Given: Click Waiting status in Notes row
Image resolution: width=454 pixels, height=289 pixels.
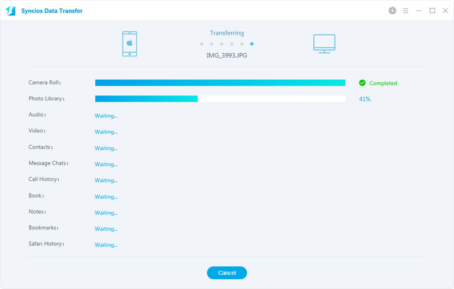Looking at the screenshot, I should click(106, 213).
